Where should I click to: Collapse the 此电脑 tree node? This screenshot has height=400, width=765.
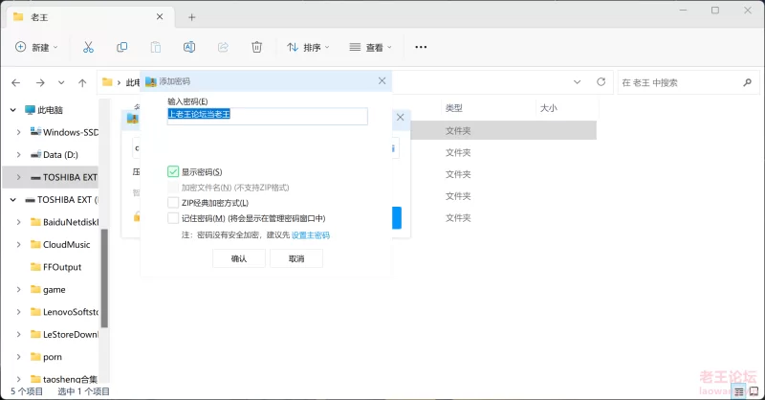click(x=13, y=110)
